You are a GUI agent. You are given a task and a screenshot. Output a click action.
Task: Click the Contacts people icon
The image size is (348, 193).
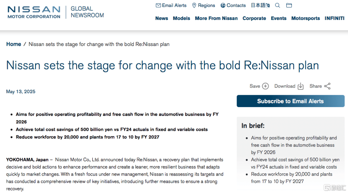(223, 5)
